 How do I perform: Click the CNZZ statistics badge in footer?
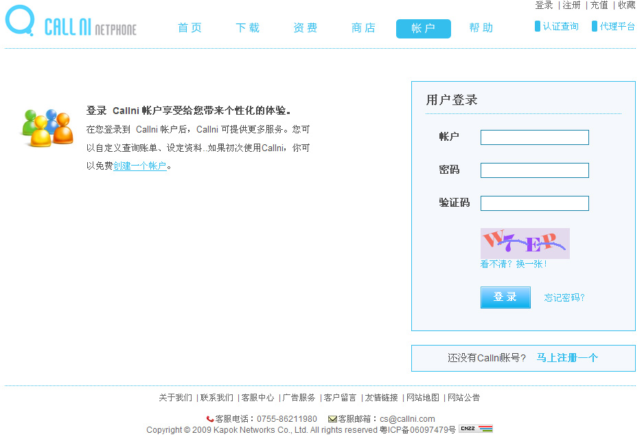[476, 429]
